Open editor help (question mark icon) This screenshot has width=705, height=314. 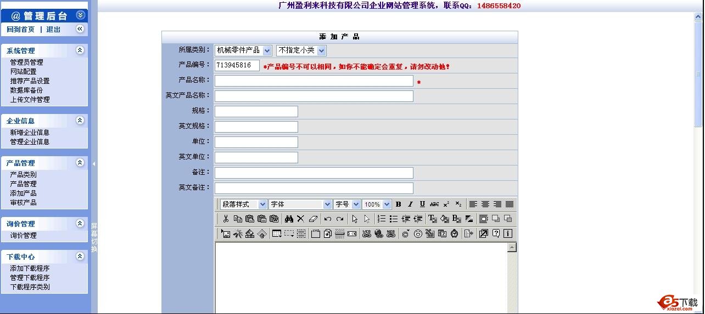[496, 233]
